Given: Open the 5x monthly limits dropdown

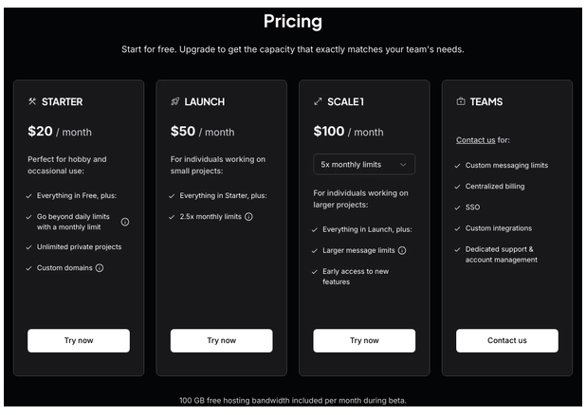Looking at the screenshot, I should tap(364, 165).
